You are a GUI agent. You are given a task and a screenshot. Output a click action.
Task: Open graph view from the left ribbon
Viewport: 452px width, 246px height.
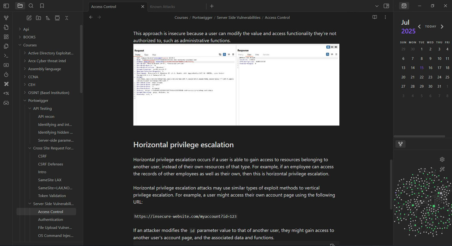6,18
